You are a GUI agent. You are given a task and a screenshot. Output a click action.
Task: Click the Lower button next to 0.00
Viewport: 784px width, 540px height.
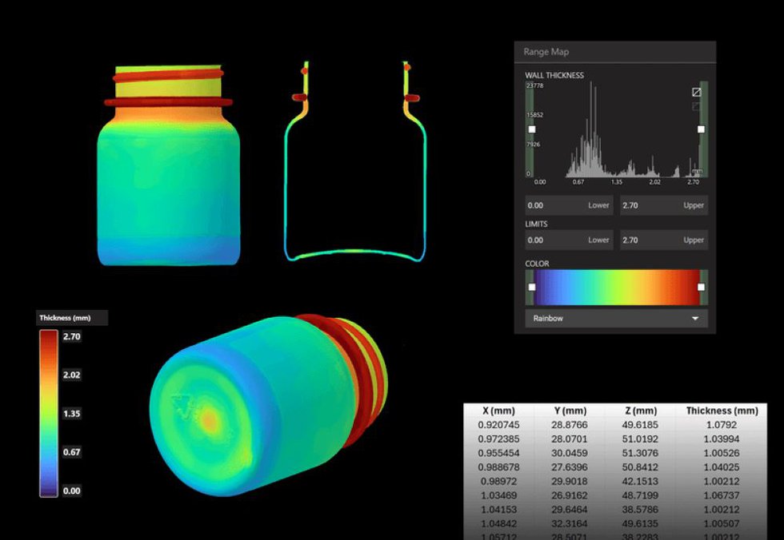599,205
